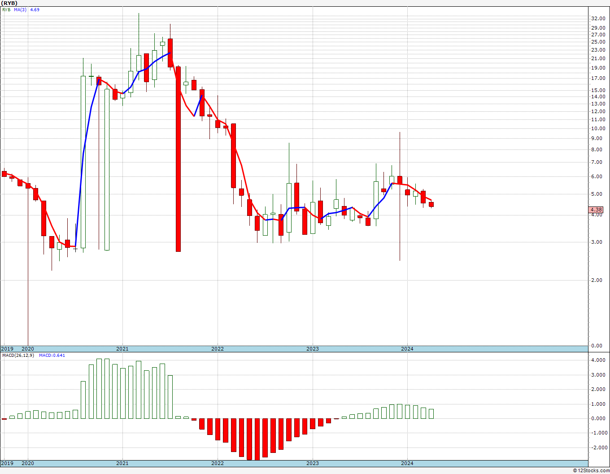Click the 4.69 moving average value
Viewport: 610px width, 474px height.
(x=35, y=9)
